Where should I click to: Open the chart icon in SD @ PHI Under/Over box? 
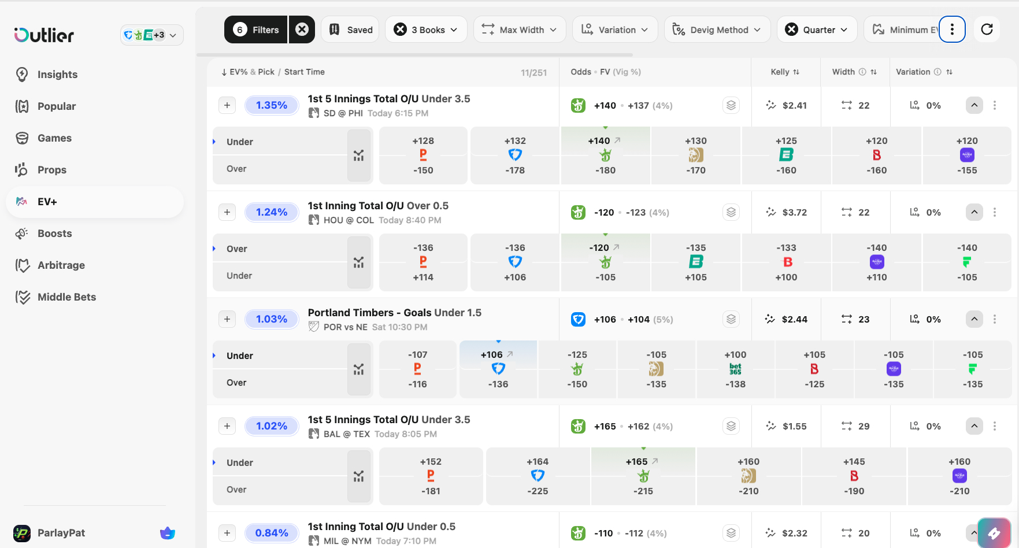(x=359, y=155)
